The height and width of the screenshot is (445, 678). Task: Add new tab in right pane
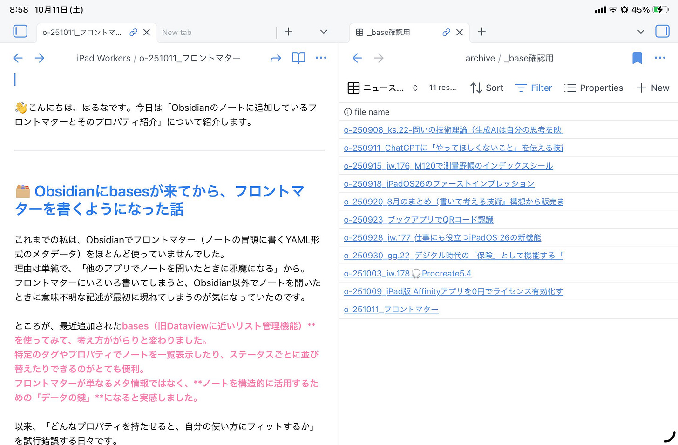coord(482,32)
